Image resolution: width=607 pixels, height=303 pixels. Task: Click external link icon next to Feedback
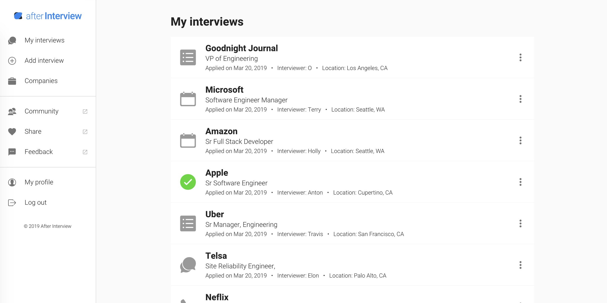[85, 152]
